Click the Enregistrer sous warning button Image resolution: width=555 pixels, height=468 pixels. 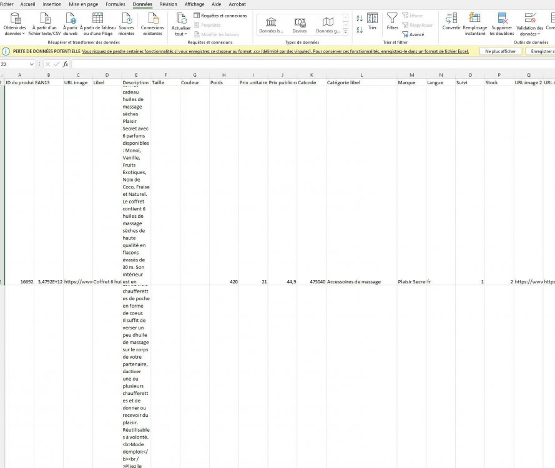pos(541,51)
